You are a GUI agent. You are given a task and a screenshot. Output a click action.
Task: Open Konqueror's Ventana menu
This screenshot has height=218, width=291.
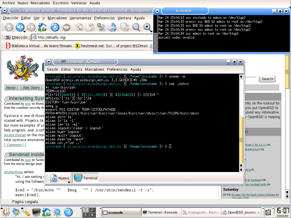(124, 18)
